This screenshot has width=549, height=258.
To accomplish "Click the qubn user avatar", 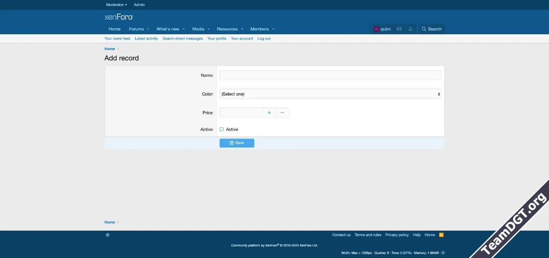I will click(x=377, y=29).
